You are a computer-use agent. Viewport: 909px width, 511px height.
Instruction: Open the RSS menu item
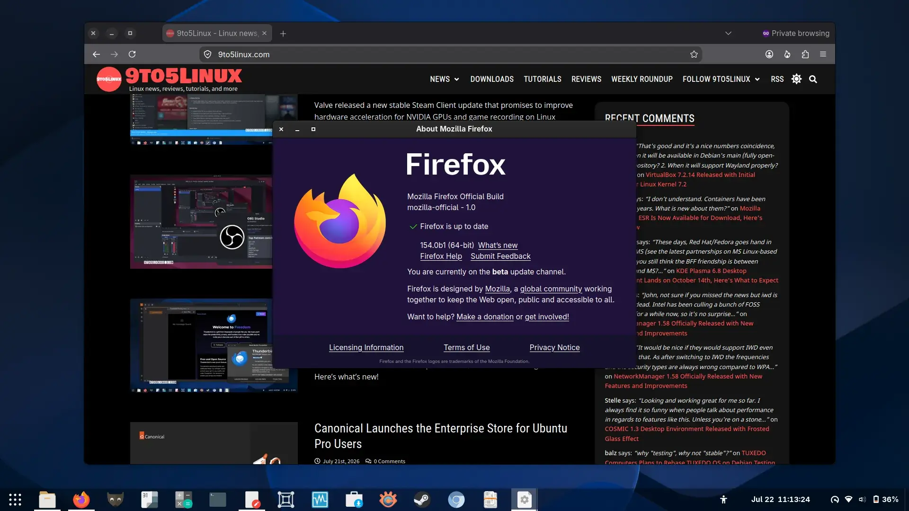click(x=777, y=79)
